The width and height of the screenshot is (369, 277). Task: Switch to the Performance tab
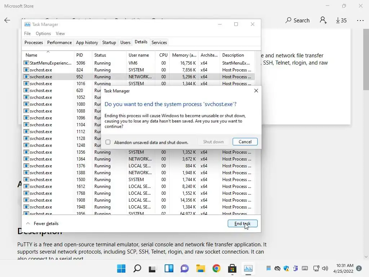point(59,43)
